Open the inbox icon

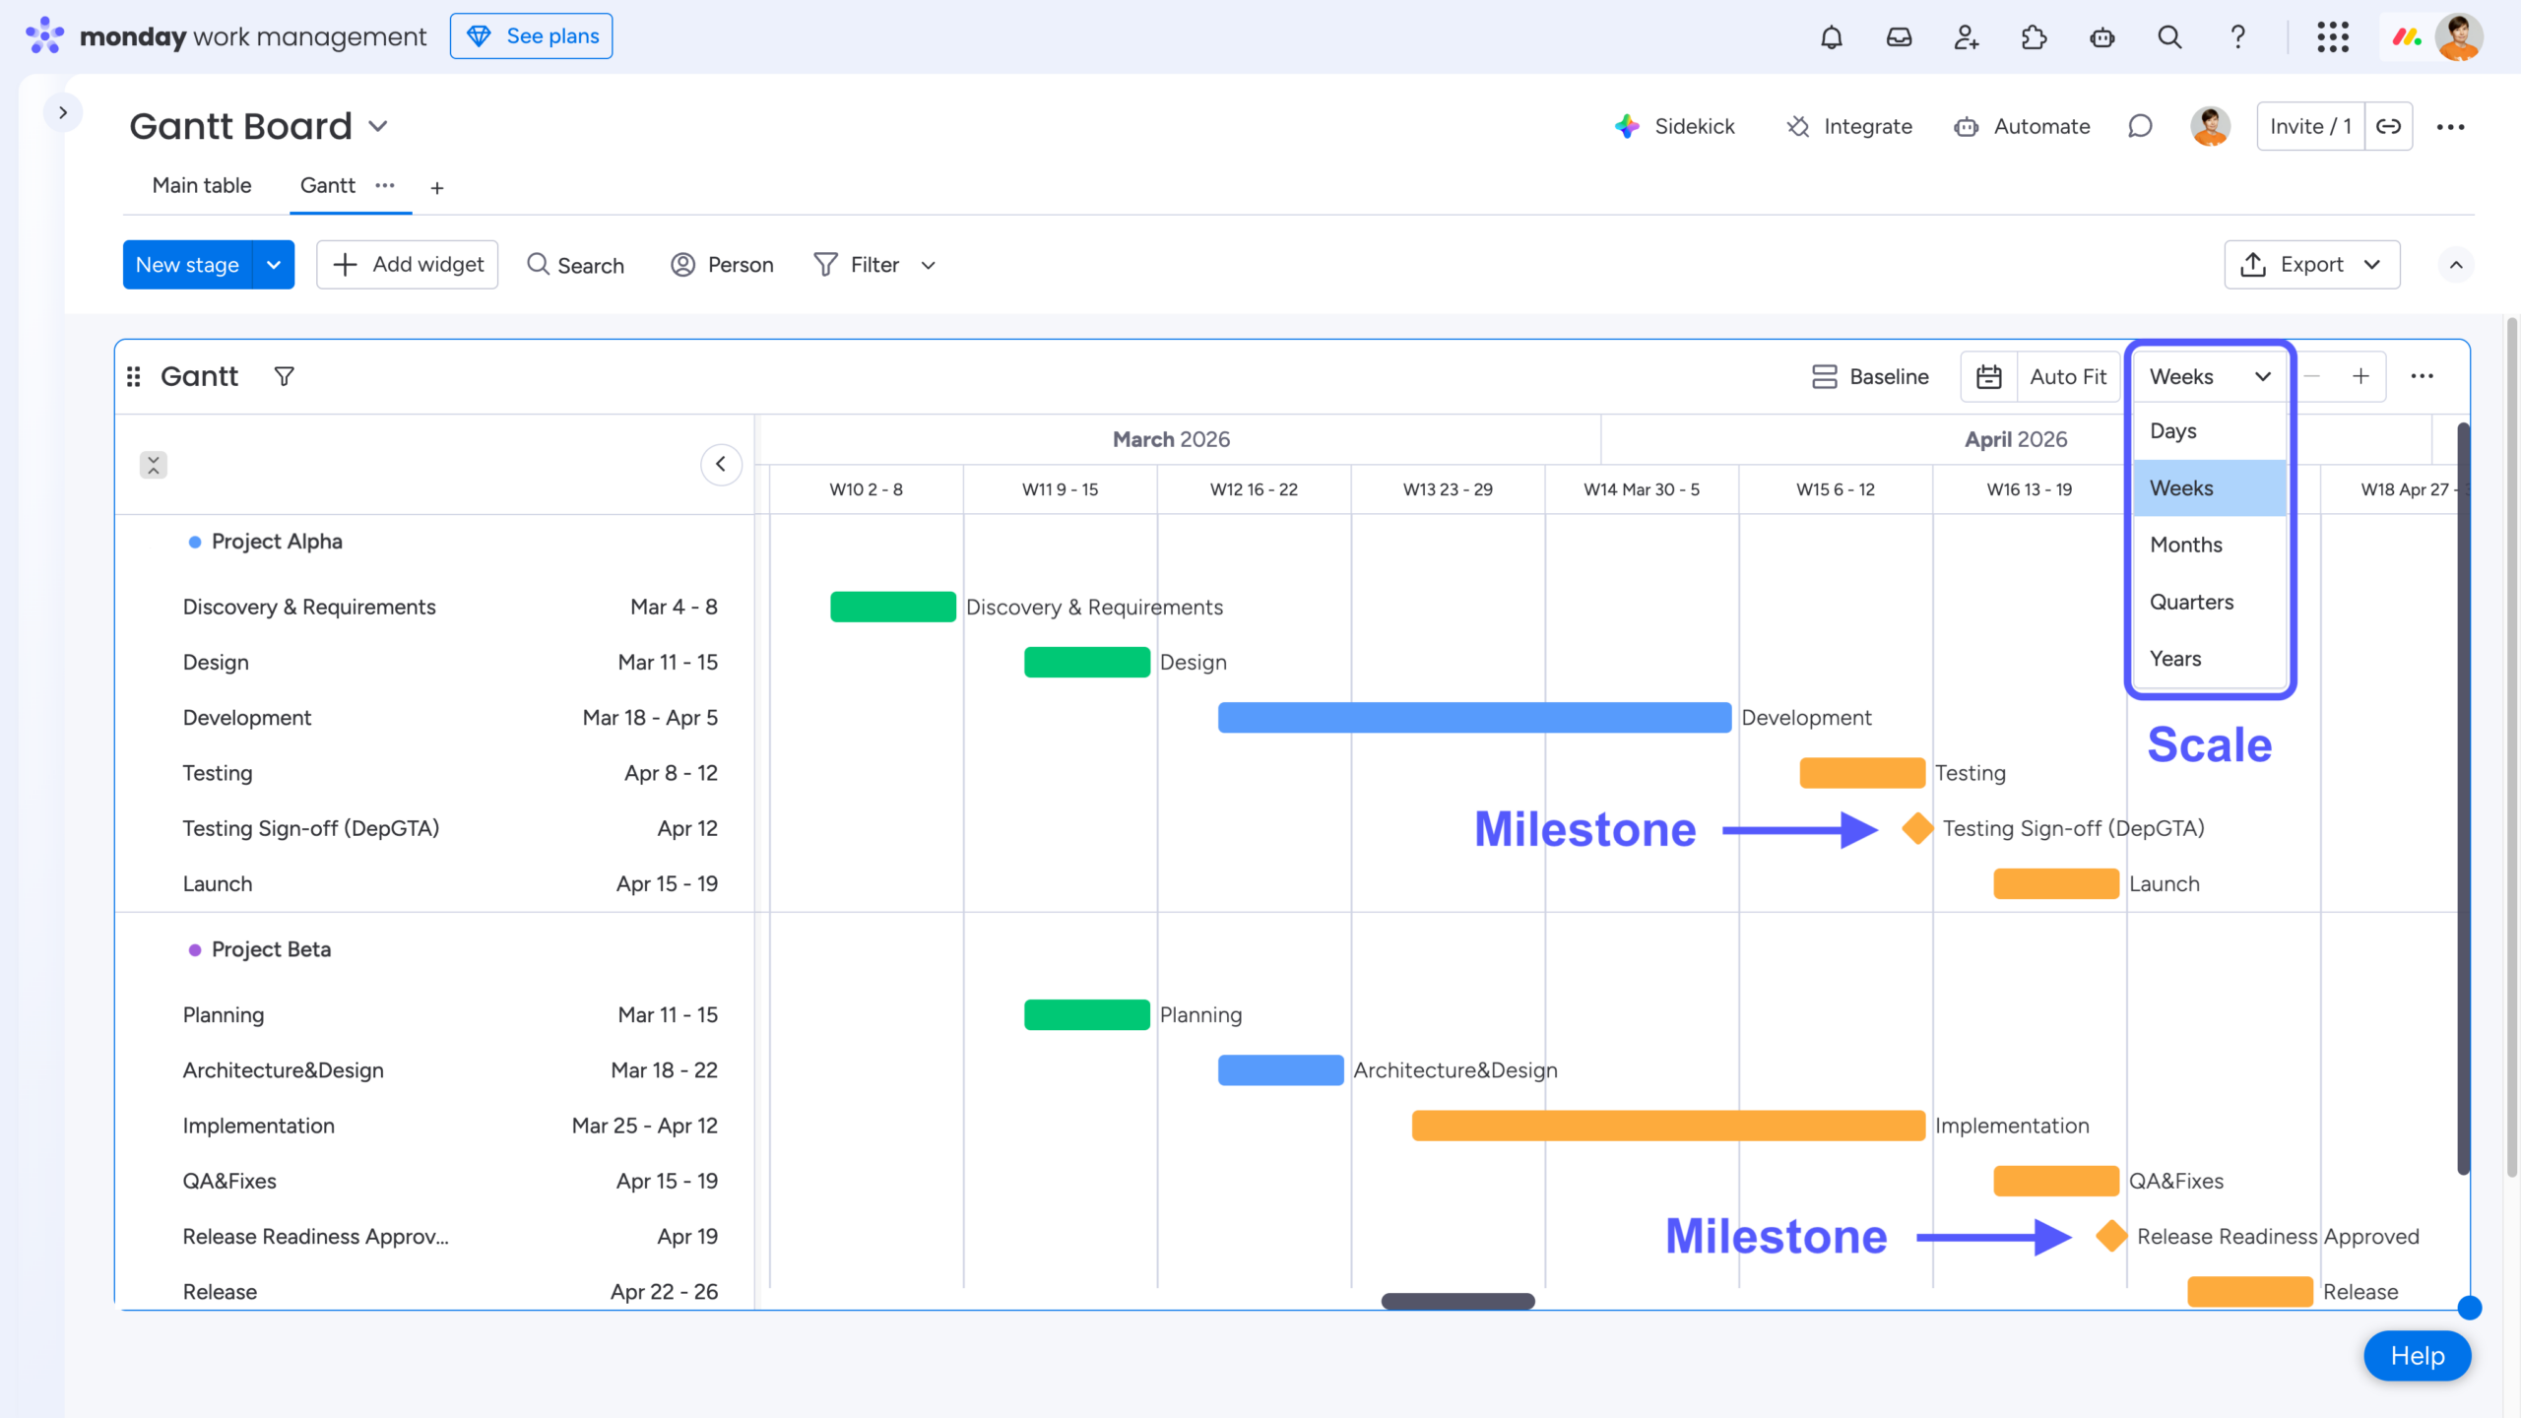(1899, 36)
